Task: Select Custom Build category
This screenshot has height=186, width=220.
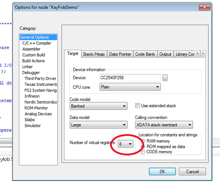Action: 34,55
